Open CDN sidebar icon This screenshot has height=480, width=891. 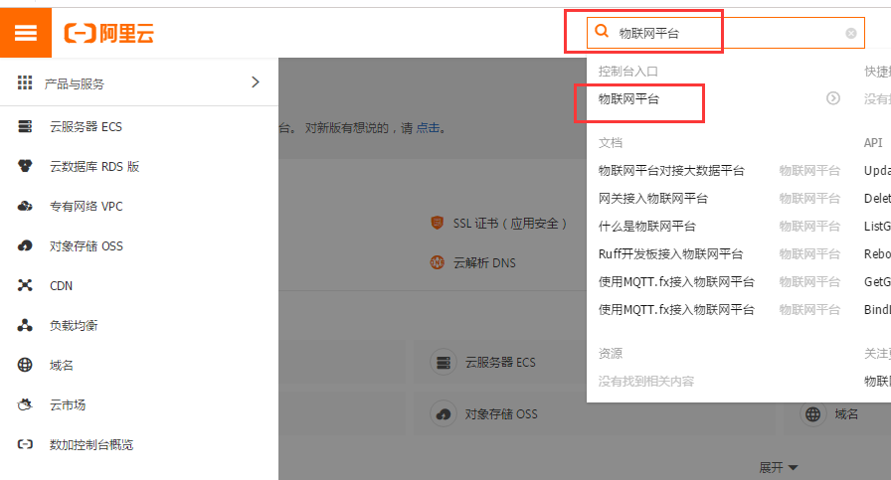(25, 285)
